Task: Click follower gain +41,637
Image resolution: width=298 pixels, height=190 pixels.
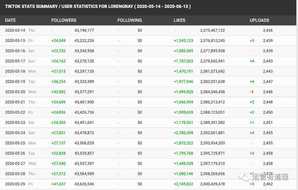Action: [58, 184]
